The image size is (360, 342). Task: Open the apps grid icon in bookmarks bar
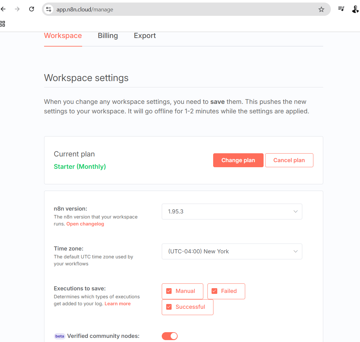click(3, 24)
